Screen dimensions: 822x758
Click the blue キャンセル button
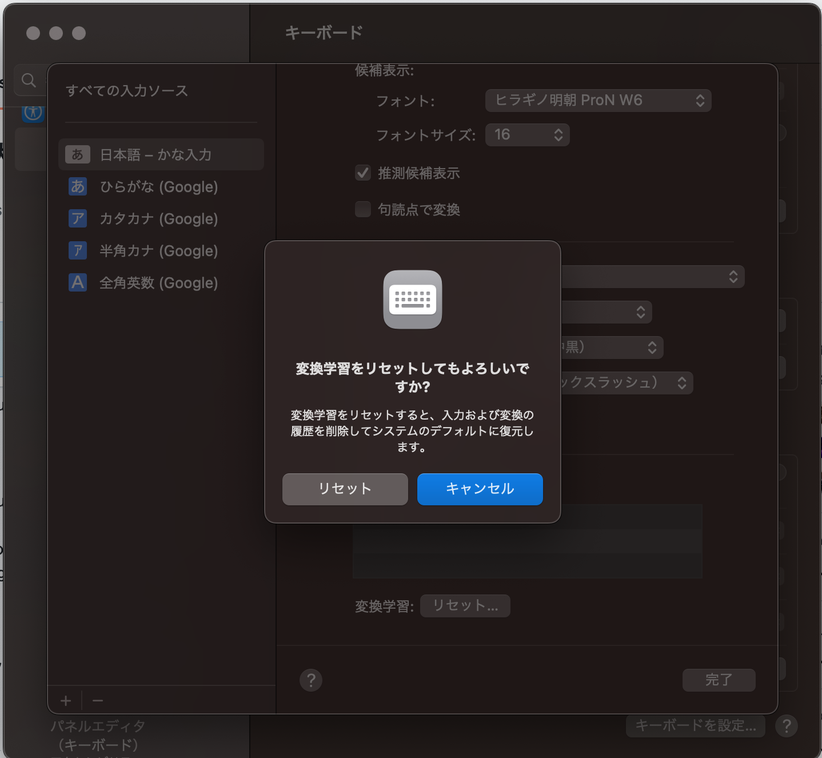(480, 489)
